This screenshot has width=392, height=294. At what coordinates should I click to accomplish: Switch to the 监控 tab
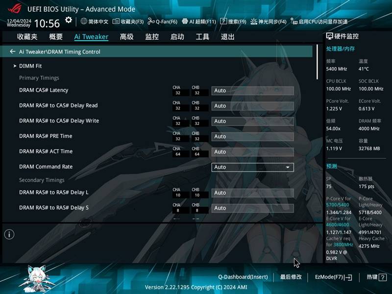[x=152, y=37]
